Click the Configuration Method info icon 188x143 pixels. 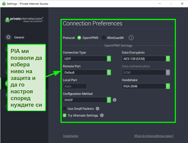point(115,100)
